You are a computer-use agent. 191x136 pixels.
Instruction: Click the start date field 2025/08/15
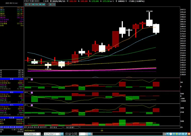[x=31, y=134]
